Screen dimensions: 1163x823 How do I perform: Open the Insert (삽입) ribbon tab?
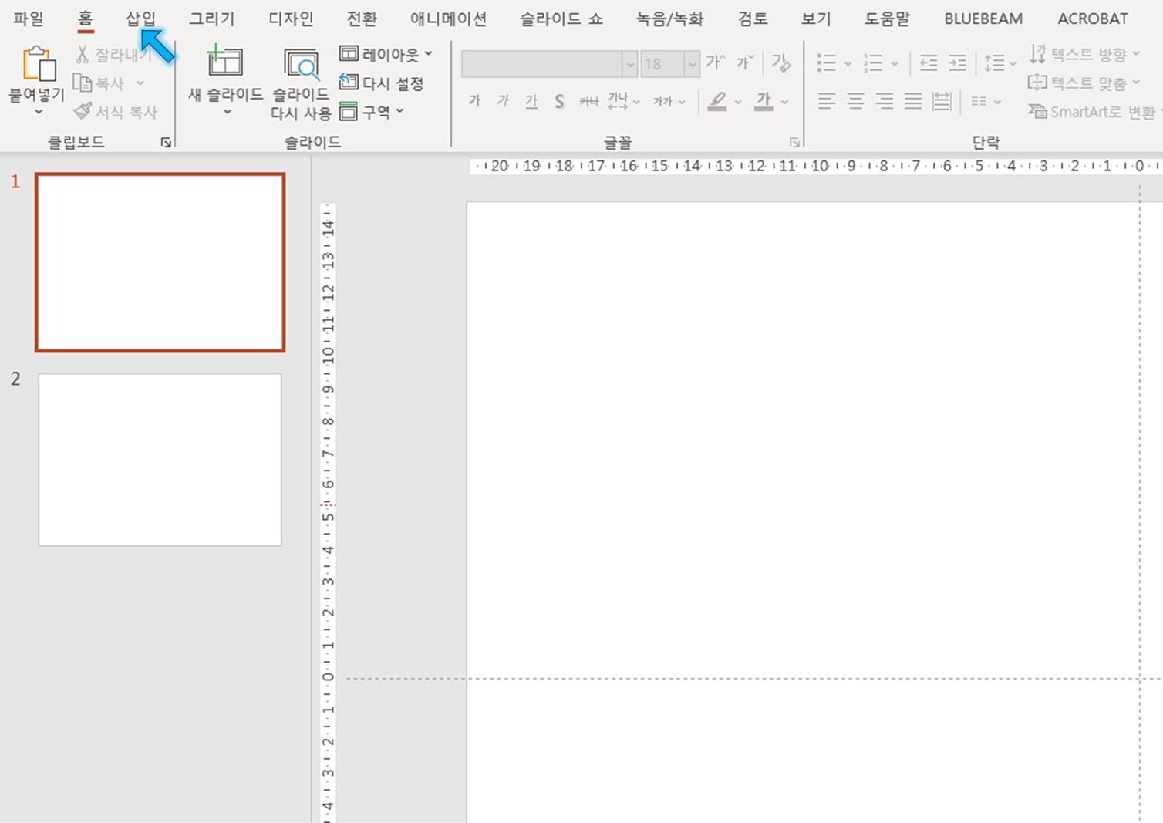[141, 19]
